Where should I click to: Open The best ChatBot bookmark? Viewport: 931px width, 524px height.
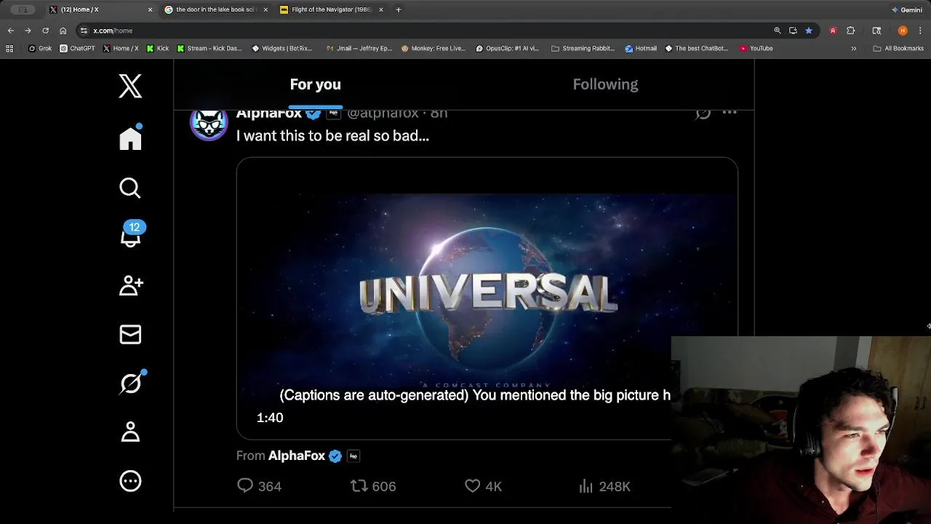[x=697, y=49]
